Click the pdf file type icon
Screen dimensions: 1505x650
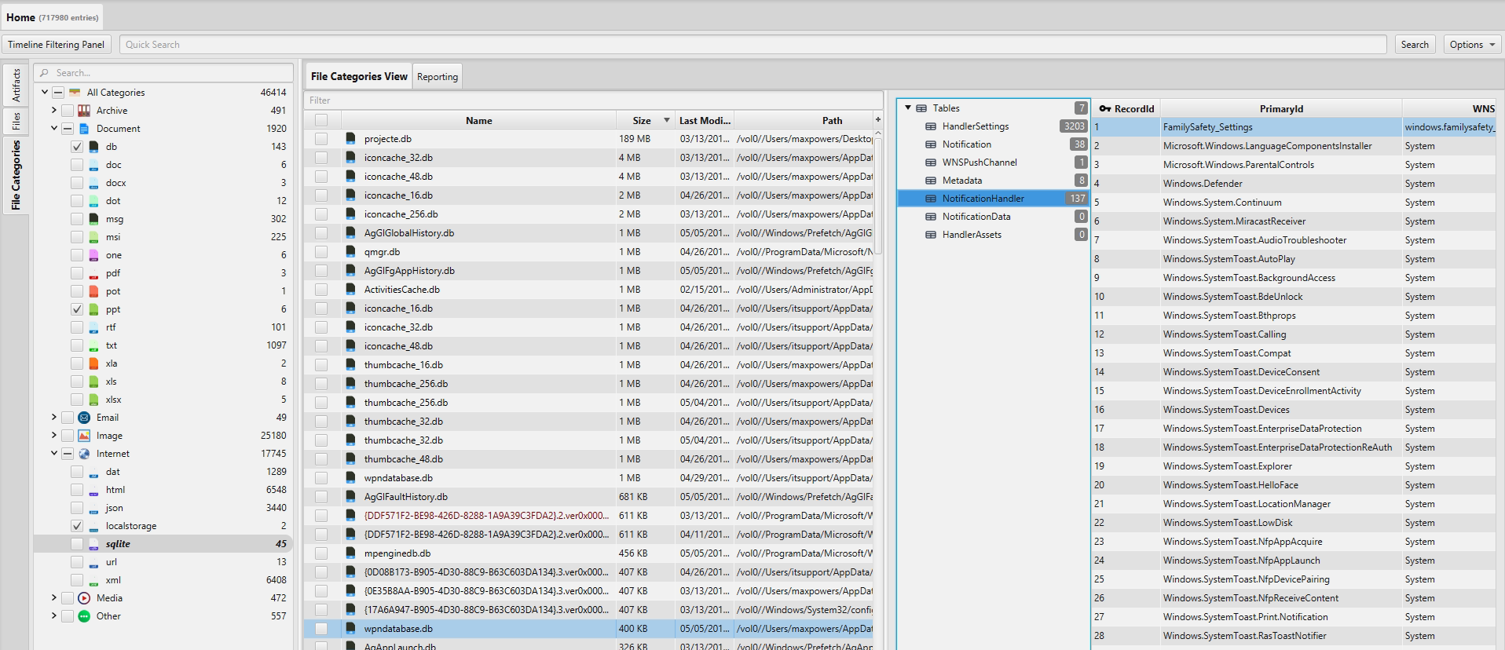pos(93,273)
